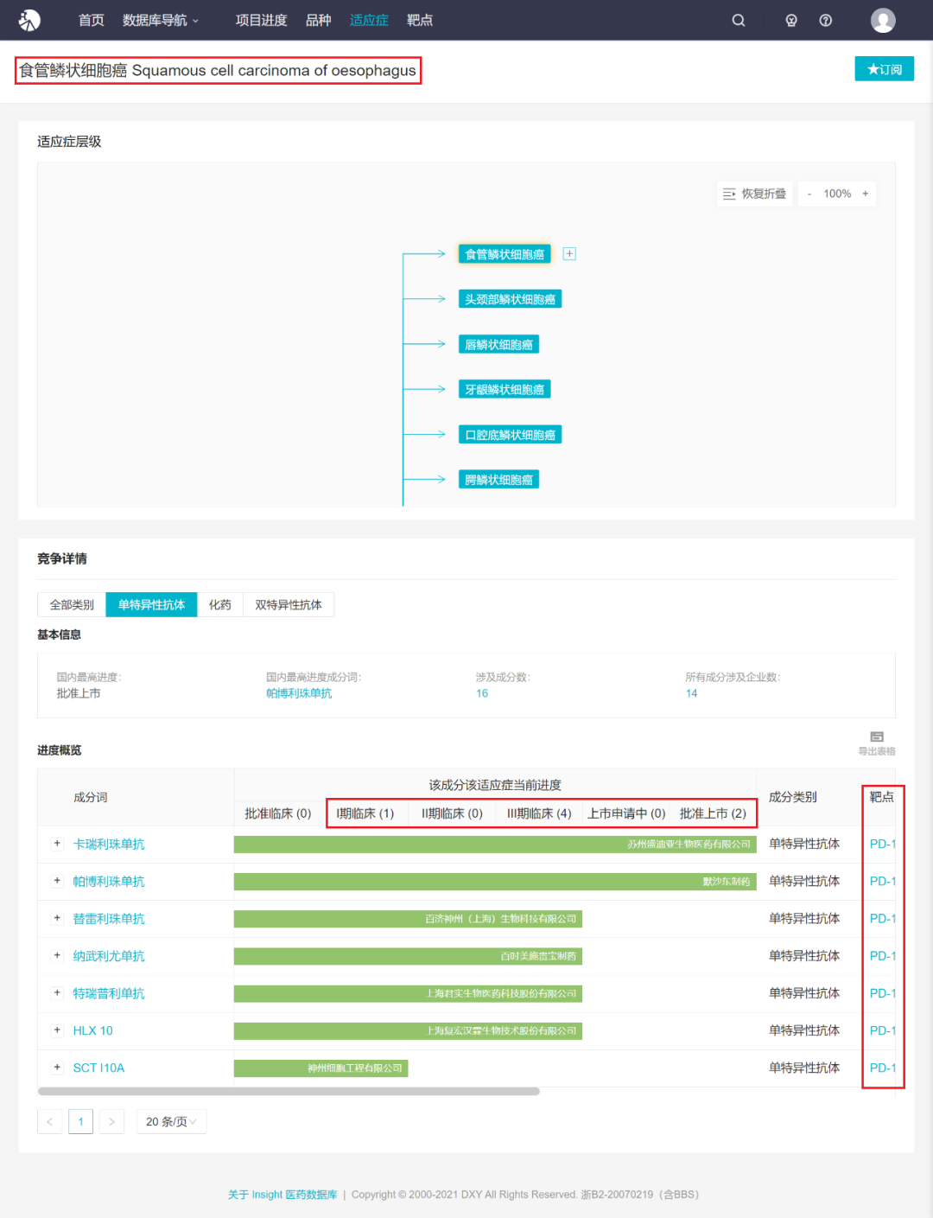Expand the 食管鳞状细胞癌 node with plus box
The width and height of the screenshot is (933, 1218).
click(x=569, y=254)
